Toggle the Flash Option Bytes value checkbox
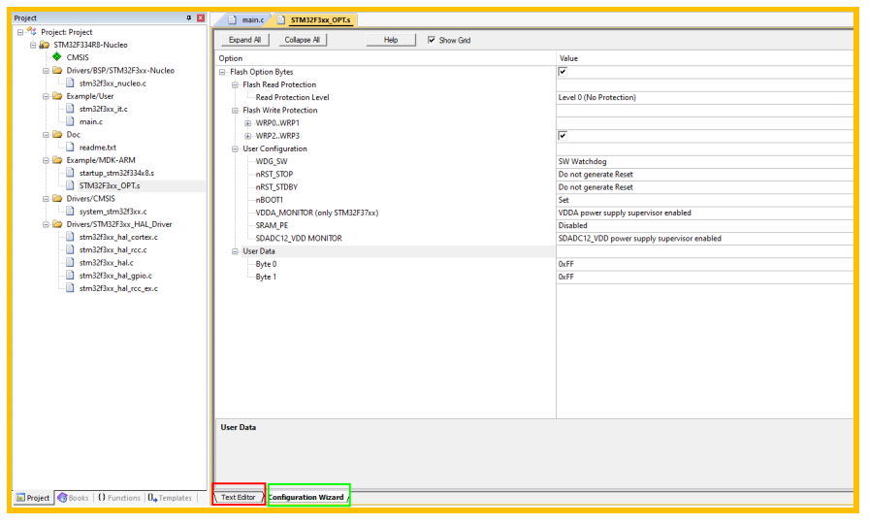Screen dimensions: 869x525 pyautogui.click(x=563, y=72)
